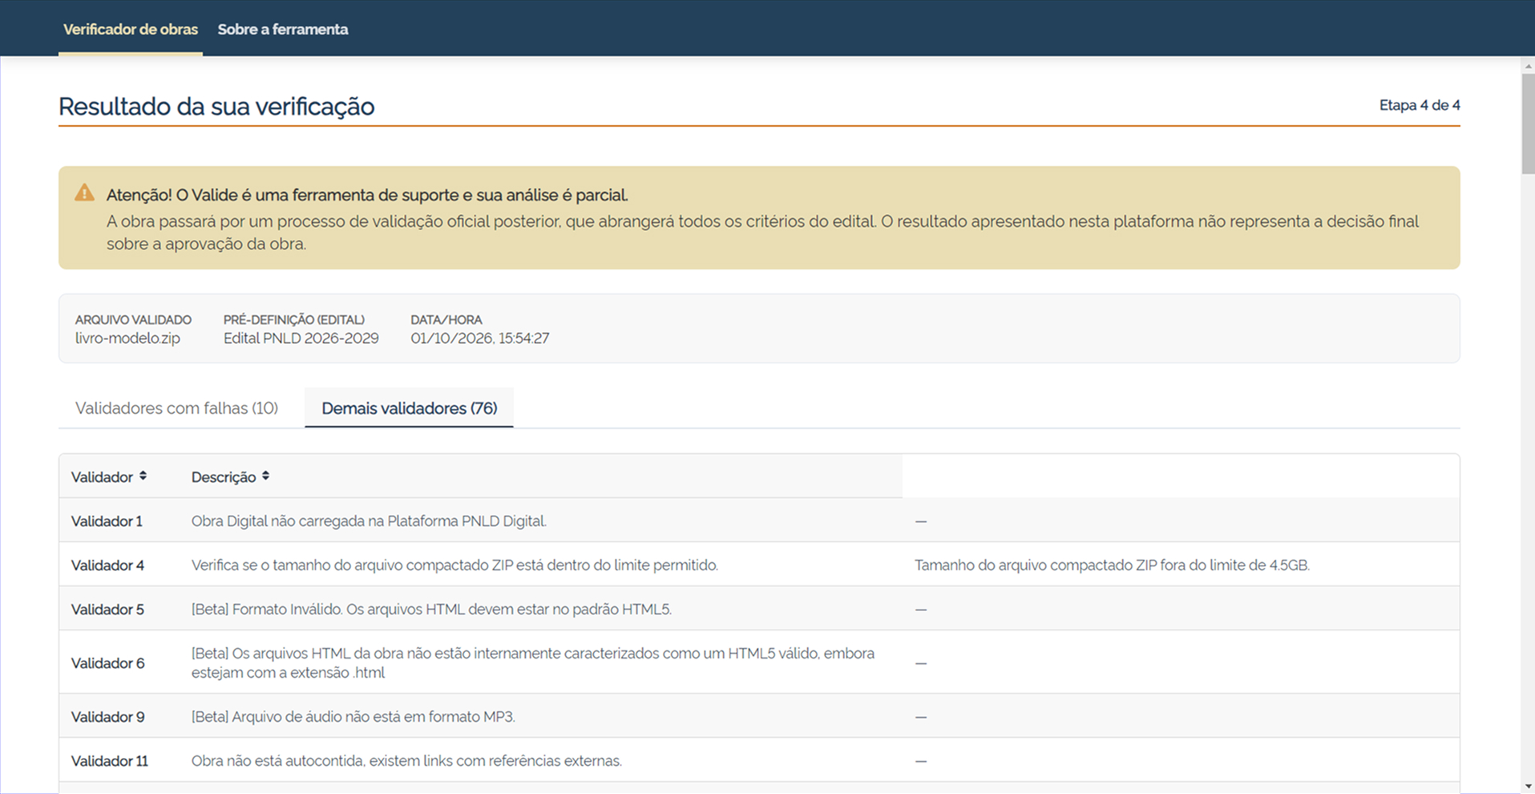The width and height of the screenshot is (1535, 794).
Task: Click the DATA/HORA label
Action: coord(446,319)
